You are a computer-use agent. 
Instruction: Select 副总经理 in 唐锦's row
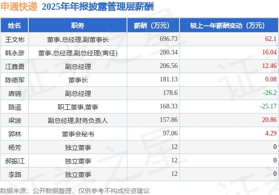78,94
